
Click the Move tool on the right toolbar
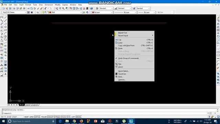point(218,33)
